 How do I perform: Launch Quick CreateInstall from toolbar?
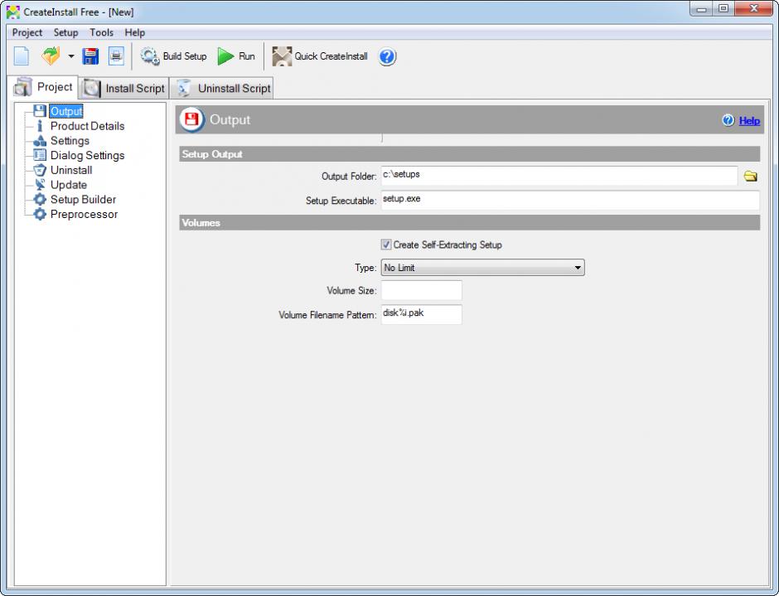pyautogui.click(x=320, y=56)
